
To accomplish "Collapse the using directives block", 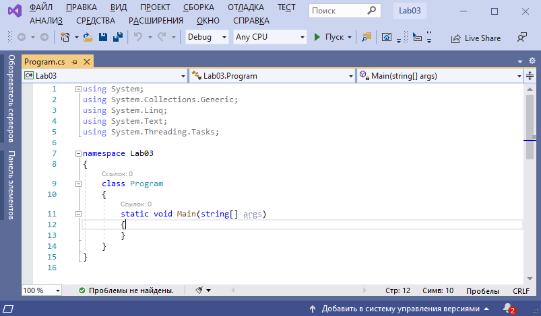I will [x=78, y=89].
